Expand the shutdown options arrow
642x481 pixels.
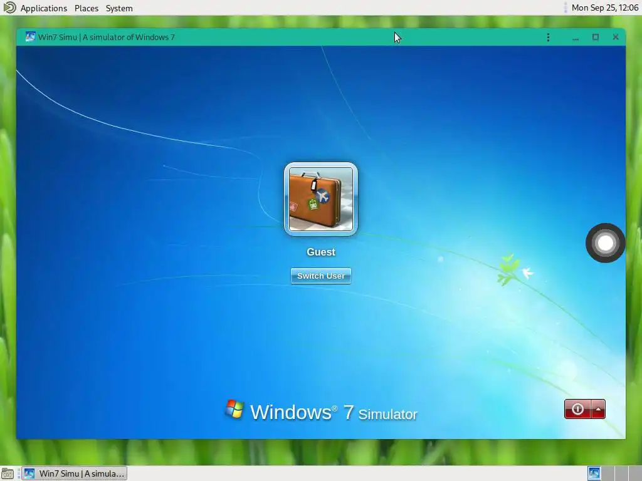(598, 409)
